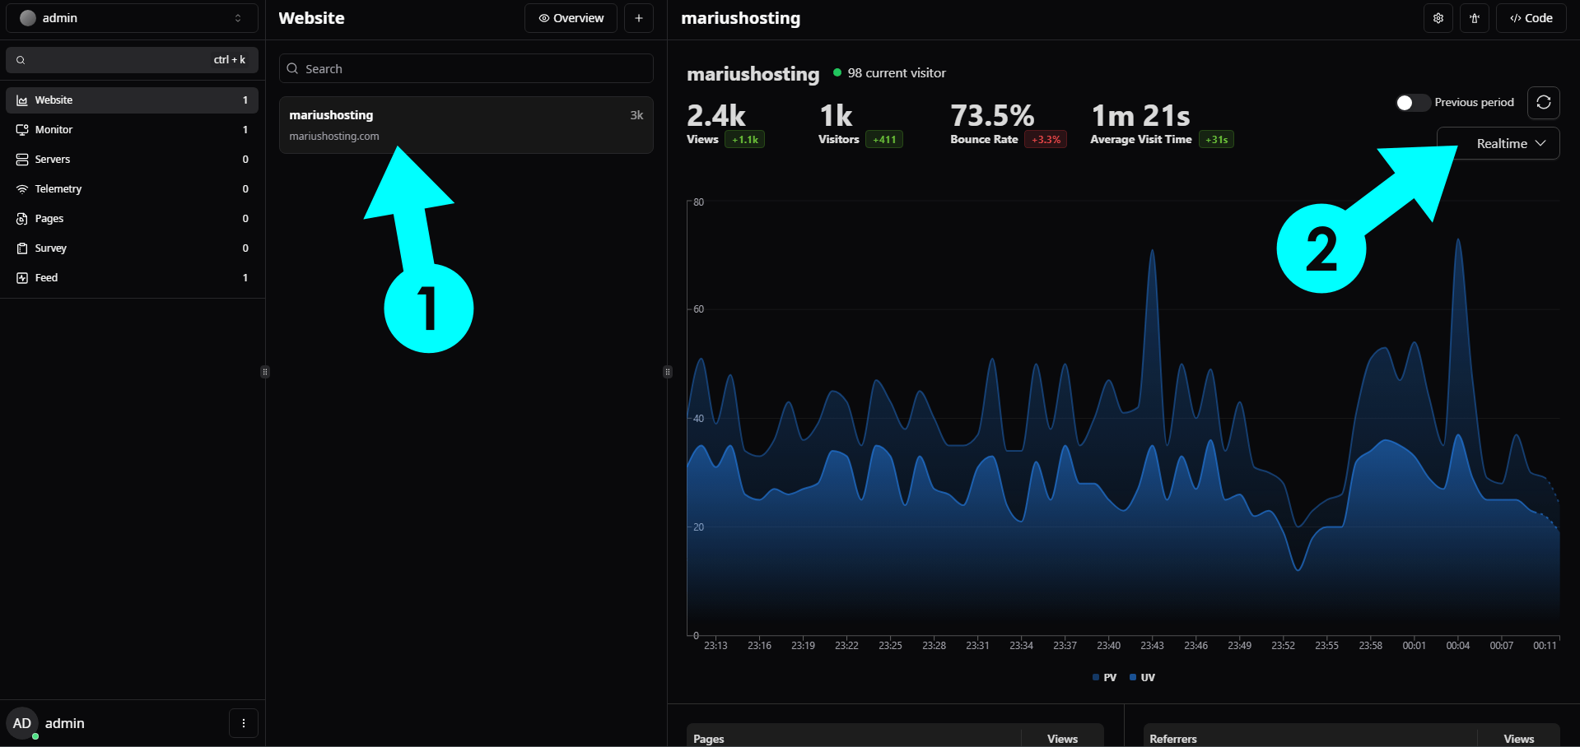Viewport: 1580px width, 747px height.
Task: Toggle the PV series in chart legend
Action: tap(1104, 678)
